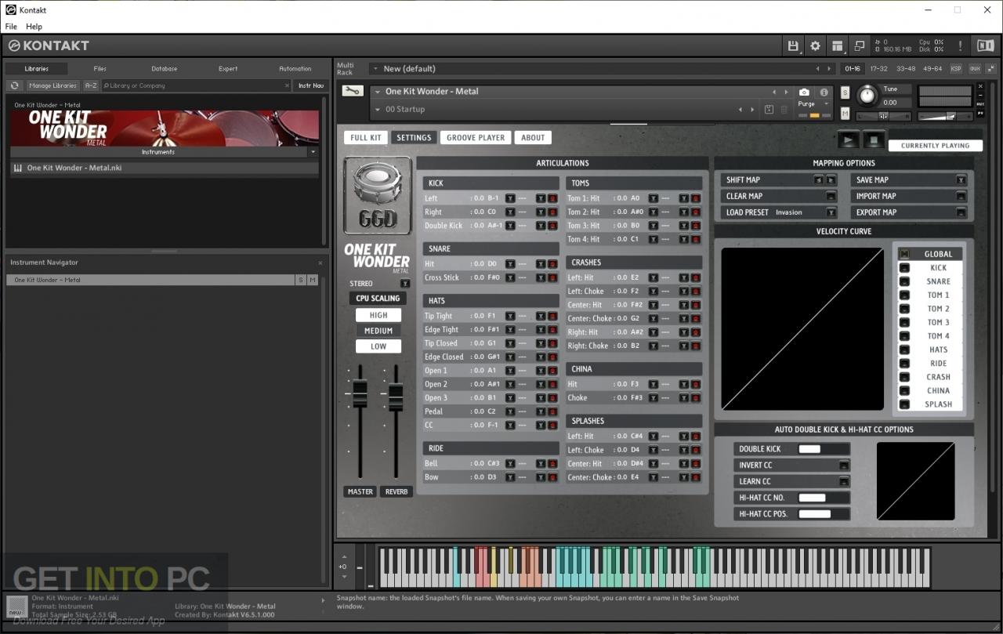Expand the library Instruments dropdown
The height and width of the screenshot is (634, 1003).
click(x=313, y=152)
